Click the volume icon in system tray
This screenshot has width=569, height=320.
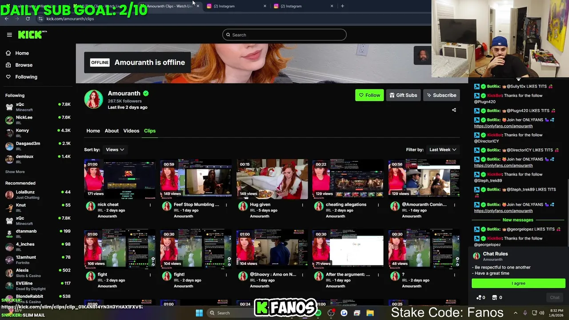click(542, 313)
